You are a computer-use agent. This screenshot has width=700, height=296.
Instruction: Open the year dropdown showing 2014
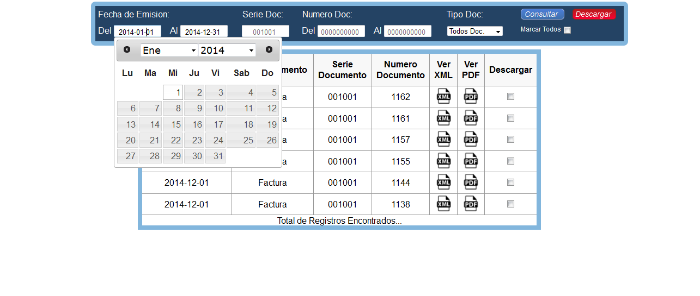[x=227, y=51]
